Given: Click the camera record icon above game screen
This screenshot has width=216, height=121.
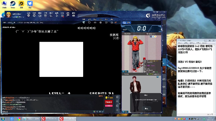Looking at the screenshot, I should [106, 23].
